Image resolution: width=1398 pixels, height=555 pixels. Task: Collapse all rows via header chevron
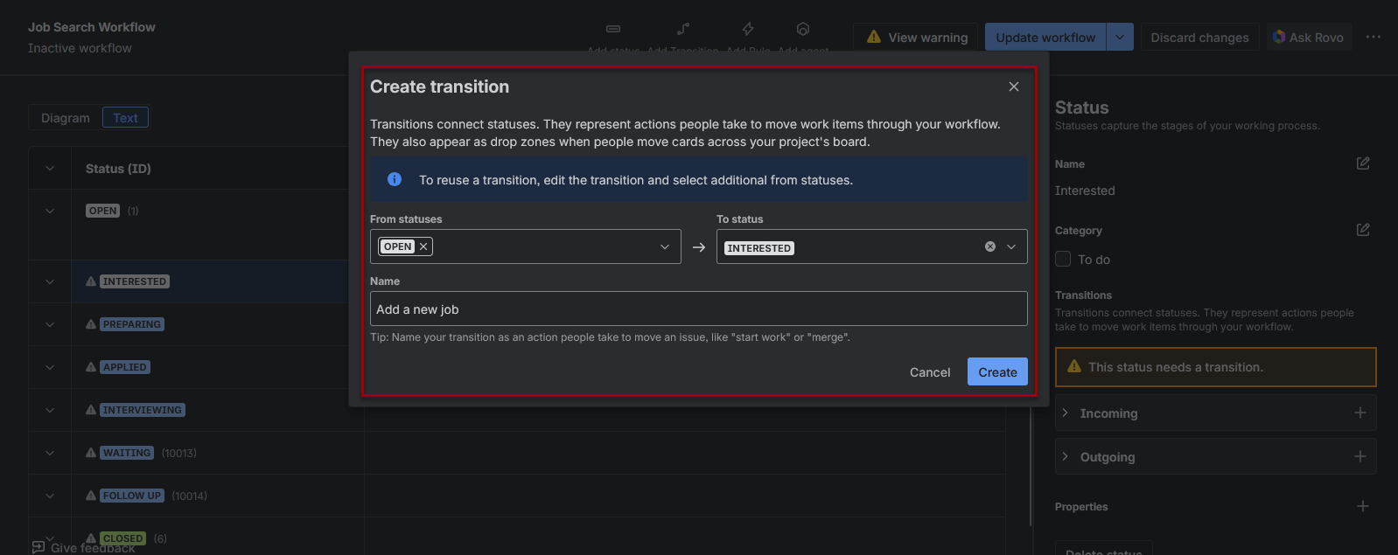tap(50, 168)
